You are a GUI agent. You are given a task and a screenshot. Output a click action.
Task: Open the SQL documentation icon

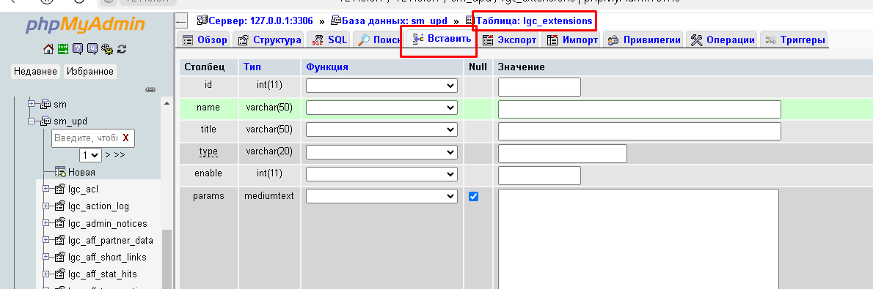pos(92,49)
